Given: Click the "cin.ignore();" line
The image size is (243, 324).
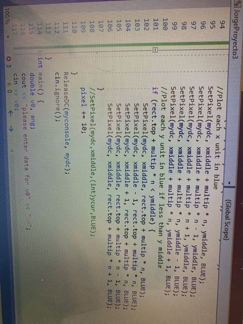Looking at the screenshot, I should pos(57,97).
